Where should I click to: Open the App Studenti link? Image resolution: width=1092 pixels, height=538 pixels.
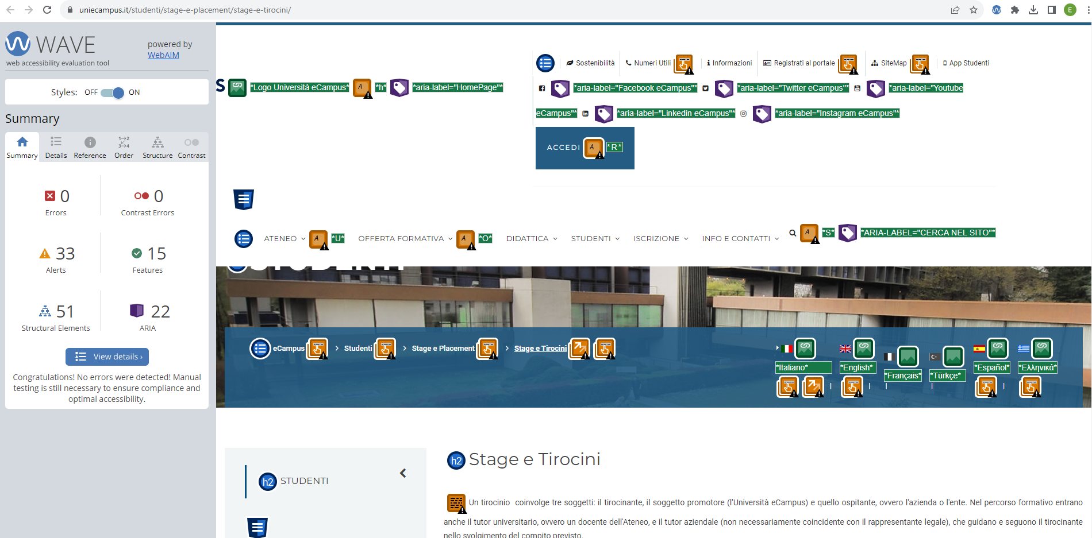966,63
